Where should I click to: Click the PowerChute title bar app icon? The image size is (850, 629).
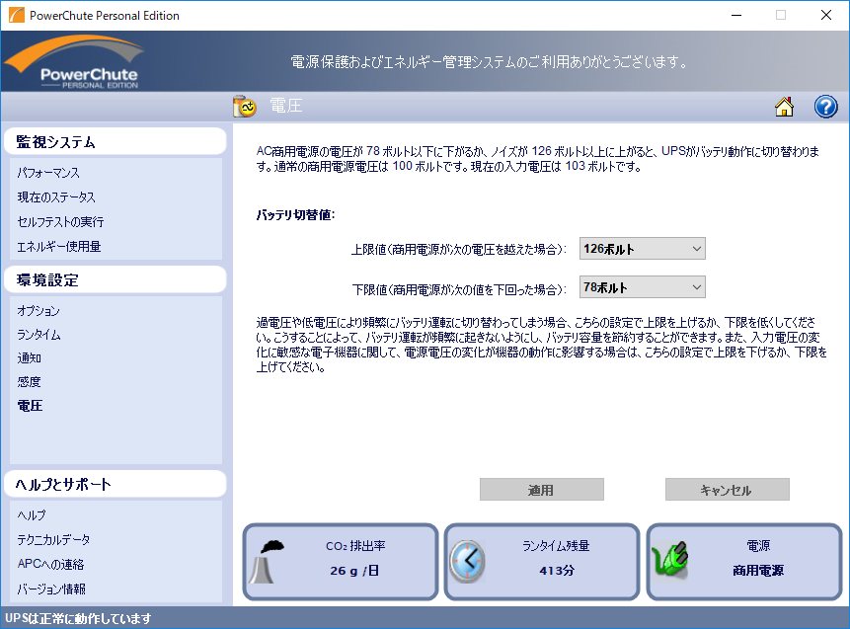pyautogui.click(x=16, y=15)
